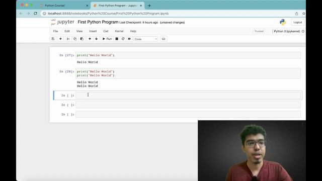This screenshot has height=181, width=322.
Task: Rename the notebook title First Python Program
Action: [98, 22]
